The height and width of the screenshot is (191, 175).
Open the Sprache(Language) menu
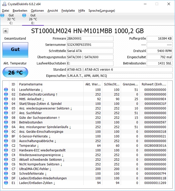coord(102,11)
